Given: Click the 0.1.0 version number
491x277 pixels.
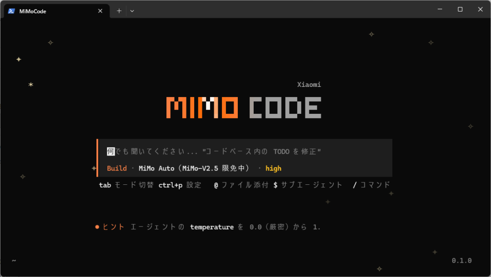Looking at the screenshot, I should pyautogui.click(x=462, y=260).
